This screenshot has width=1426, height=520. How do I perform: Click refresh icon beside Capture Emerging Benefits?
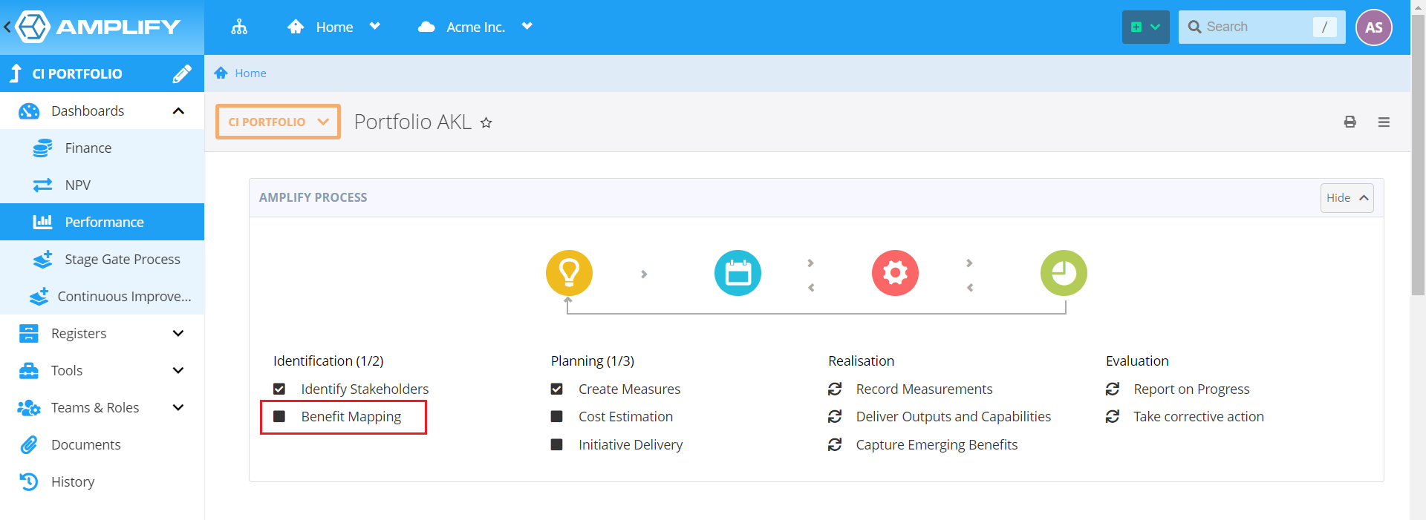point(835,444)
